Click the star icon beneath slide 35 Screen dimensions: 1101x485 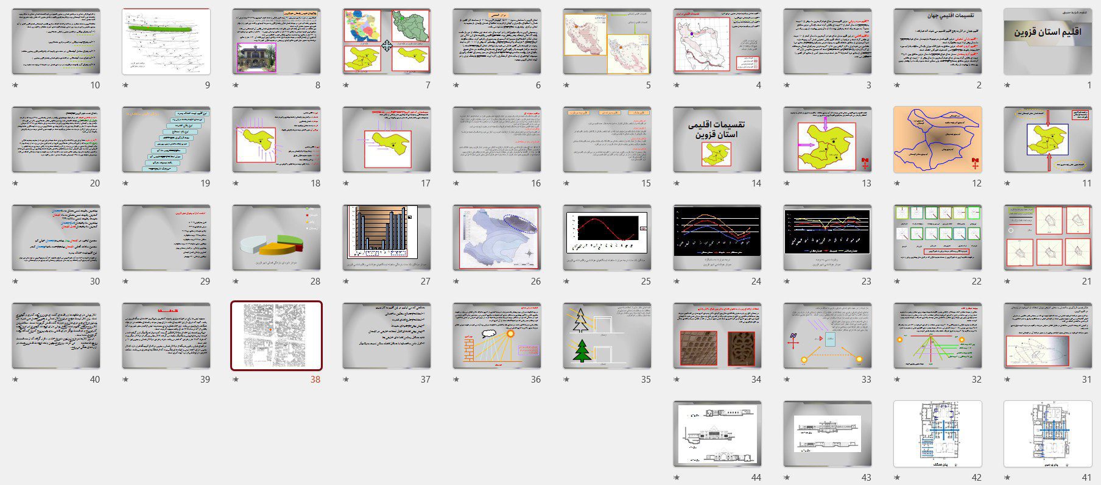pyautogui.click(x=566, y=380)
